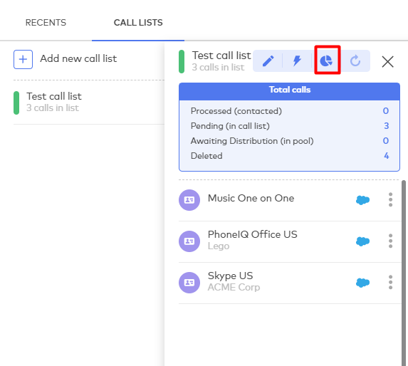The height and width of the screenshot is (366, 408).
Task: Click the PhoneIQ Office US contact avatar
Action: click(189, 241)
